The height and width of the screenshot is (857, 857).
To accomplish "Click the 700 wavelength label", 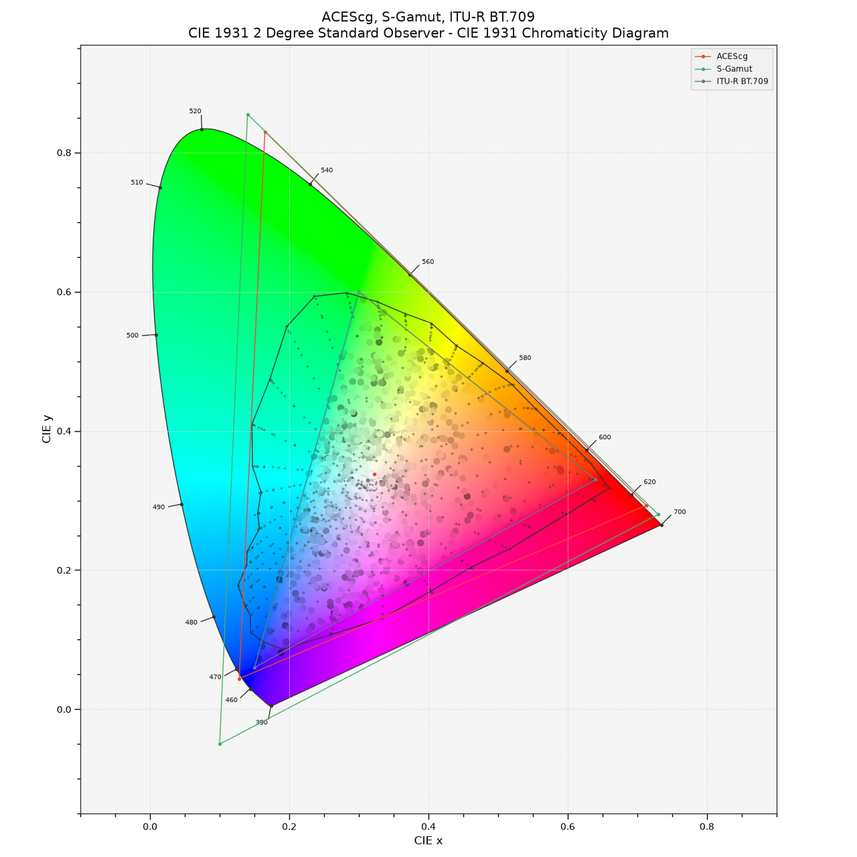I will coord(680,512).
